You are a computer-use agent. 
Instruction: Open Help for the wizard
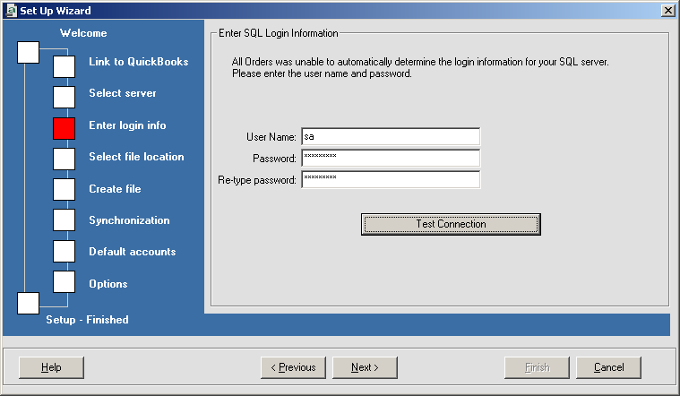pos(51,367)
